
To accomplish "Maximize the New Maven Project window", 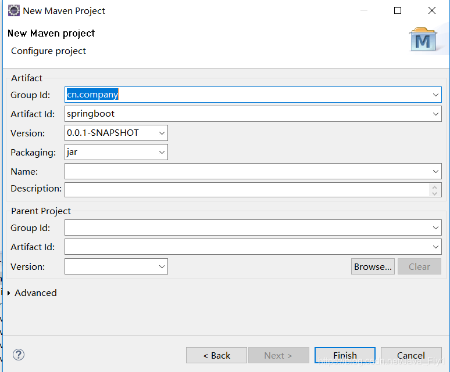I will pyautogui.click(x=398, y=10).
